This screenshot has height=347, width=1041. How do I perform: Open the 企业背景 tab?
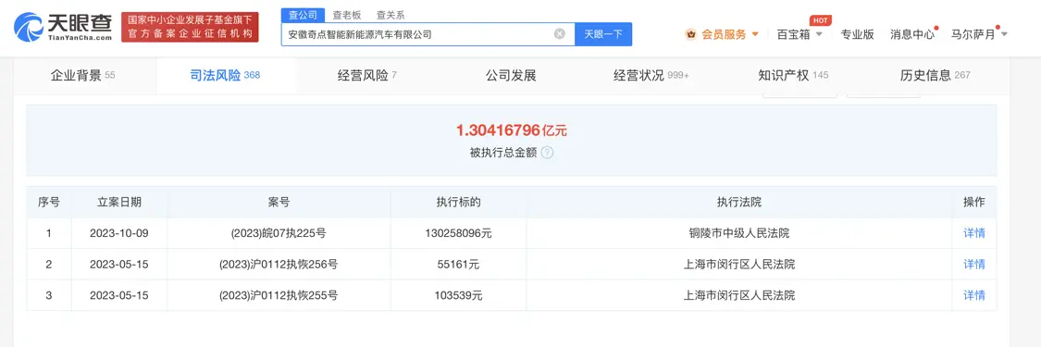(83, 76)
